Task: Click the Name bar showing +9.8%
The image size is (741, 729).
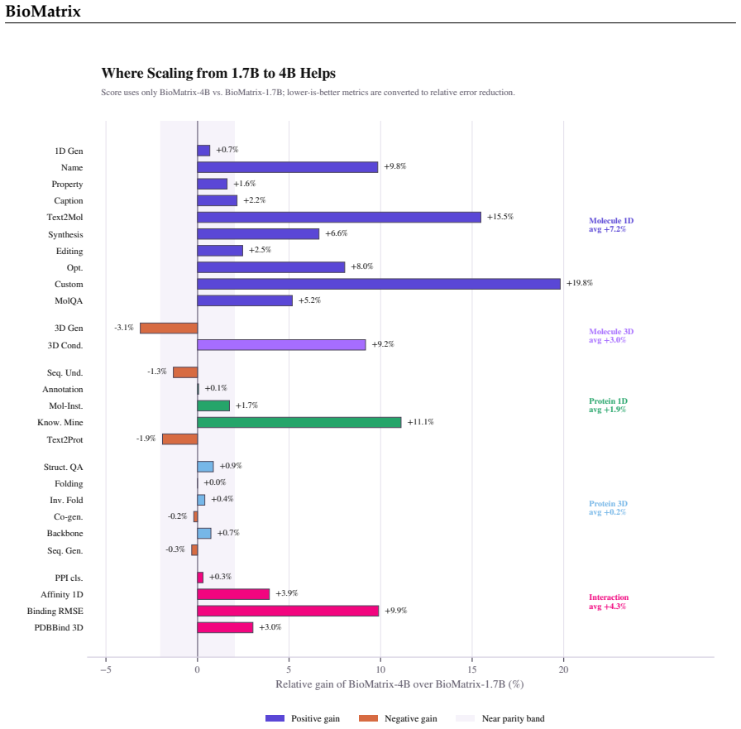Action: point(287,167)
